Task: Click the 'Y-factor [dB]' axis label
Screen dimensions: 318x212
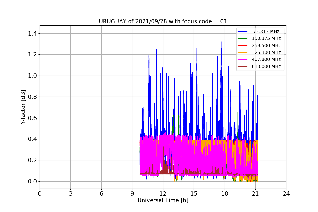Action: 23,107
